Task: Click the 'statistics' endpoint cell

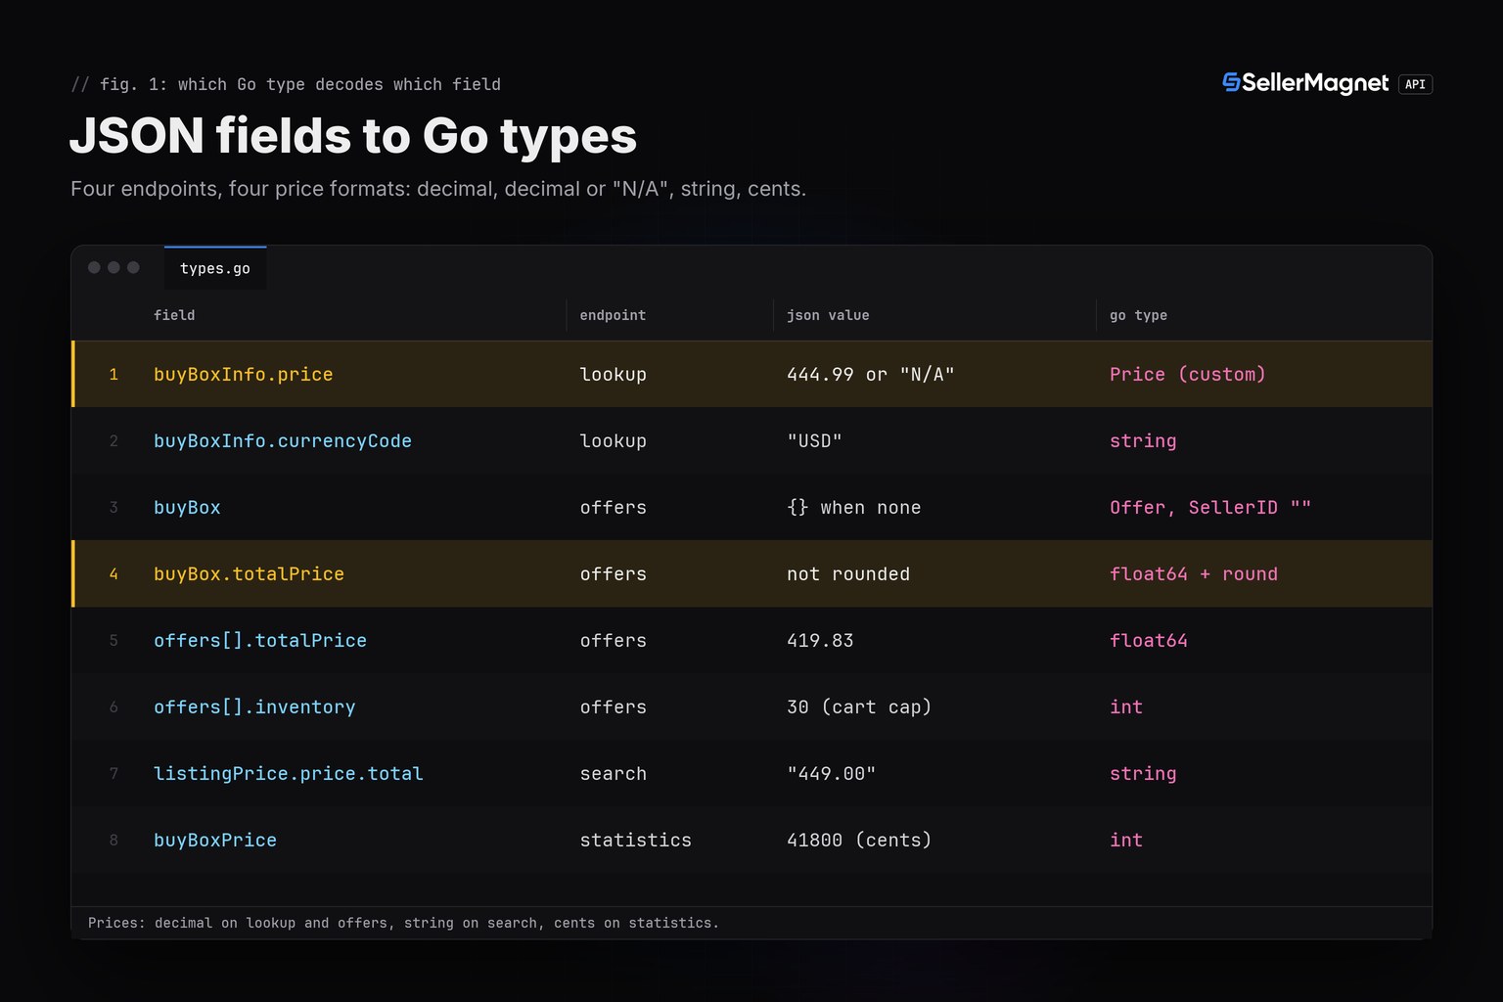Action: [635, 840]
